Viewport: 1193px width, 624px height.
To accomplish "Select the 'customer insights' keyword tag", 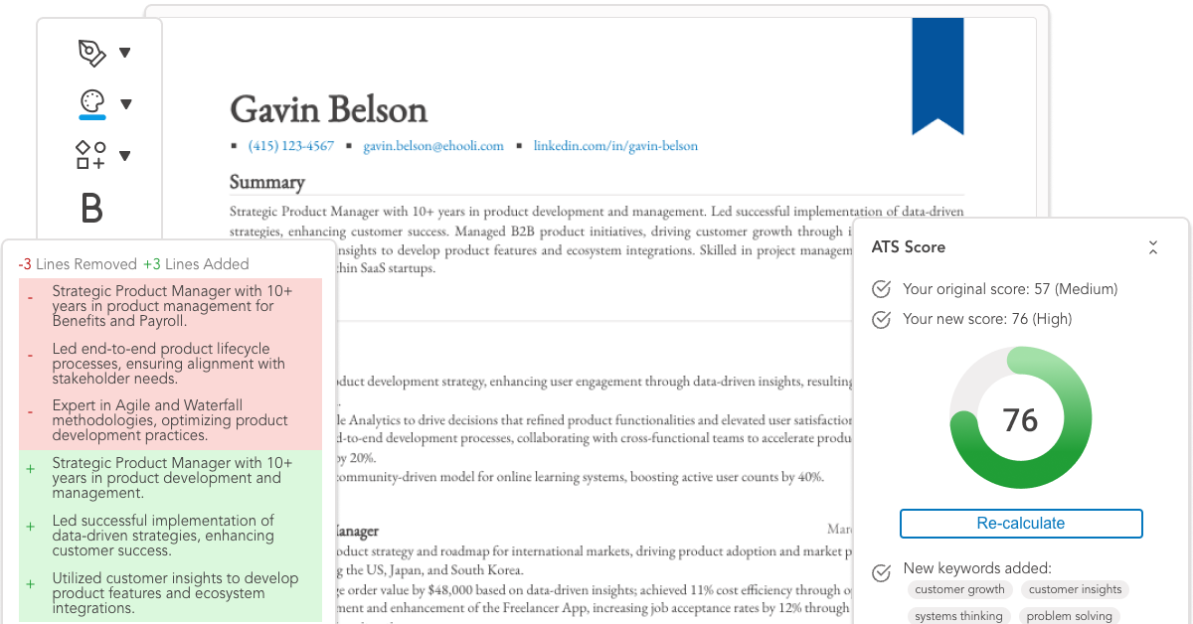I will (1075, 589).
